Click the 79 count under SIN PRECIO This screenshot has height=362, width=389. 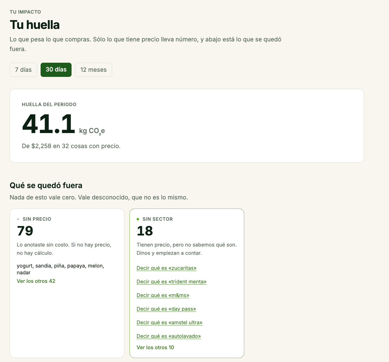pyautogui.click(x=25, y=231)
